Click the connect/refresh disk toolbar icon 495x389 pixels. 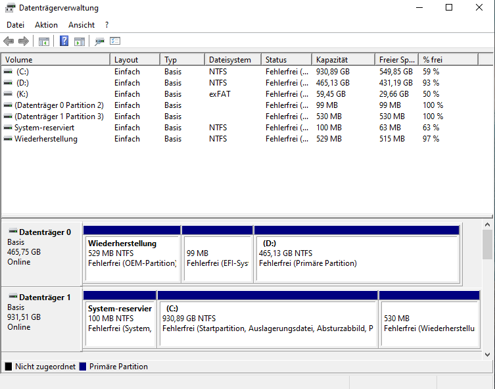[x=99, y=41]
